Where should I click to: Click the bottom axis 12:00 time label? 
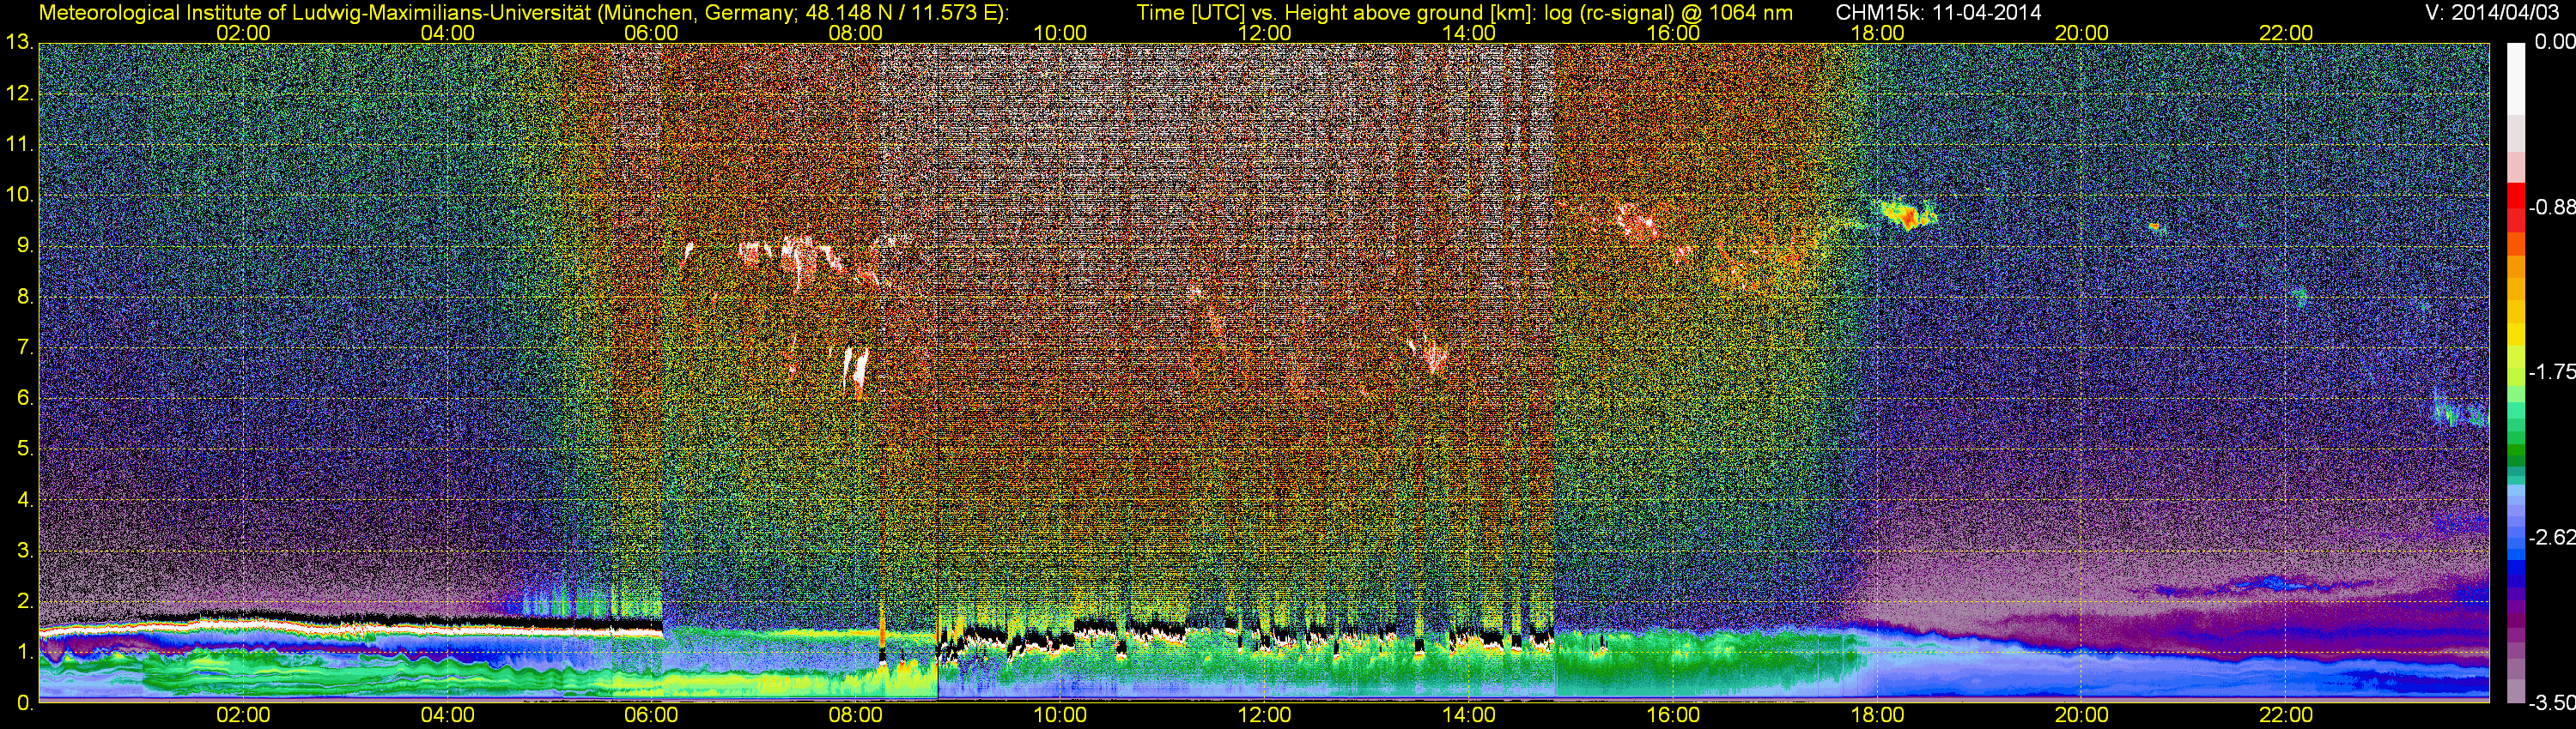[x=1264, y=715]
